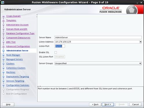
Task: Click the JDBC Test step bullet icon
Action: [3, 42]
